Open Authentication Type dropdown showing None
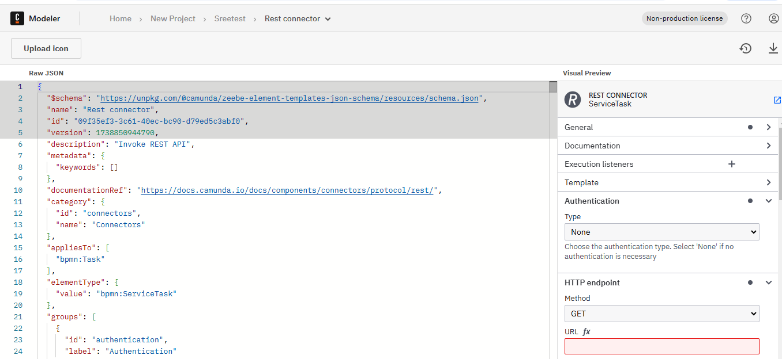This screenshot has width=782, height=359. pos(661,232)
